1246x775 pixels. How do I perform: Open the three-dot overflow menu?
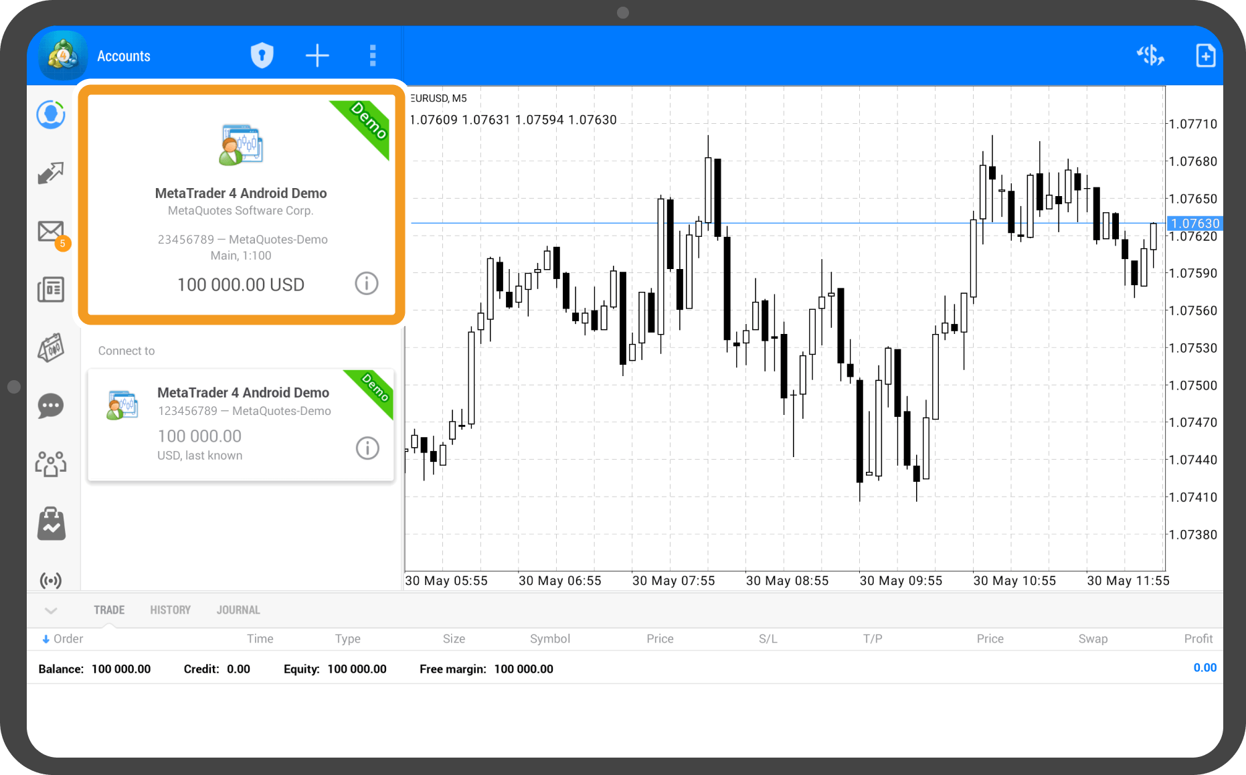373,56
